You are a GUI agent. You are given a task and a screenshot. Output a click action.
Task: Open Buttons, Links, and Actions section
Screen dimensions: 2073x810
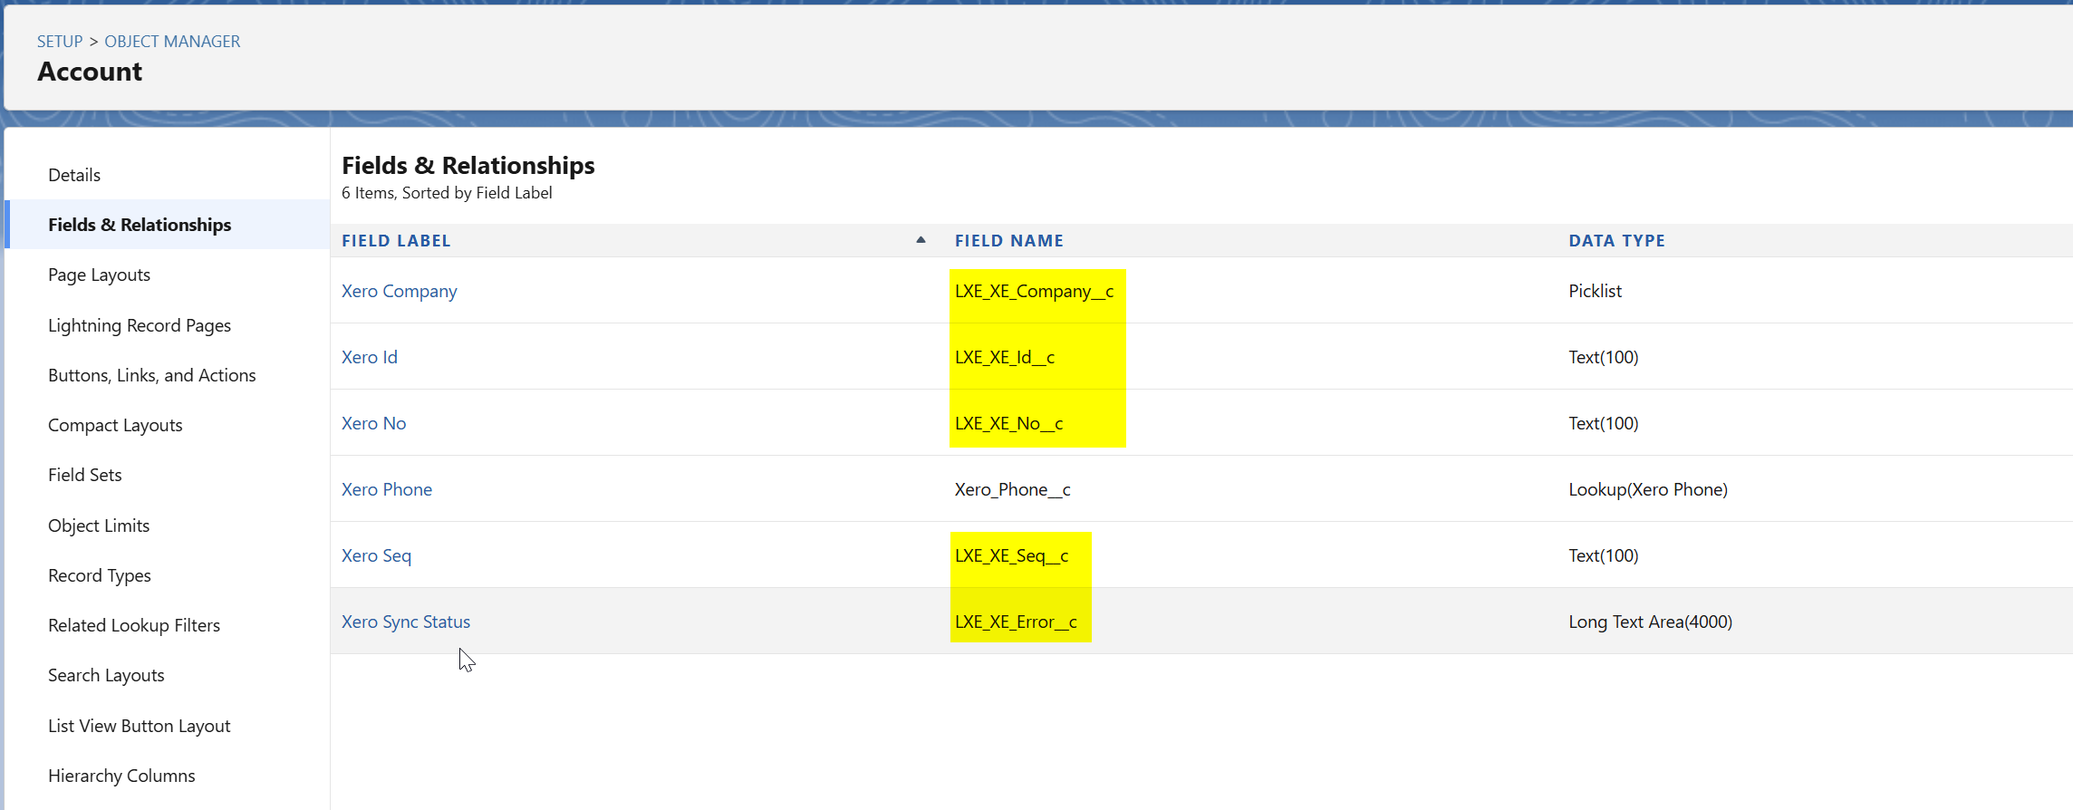coord(152,375)
